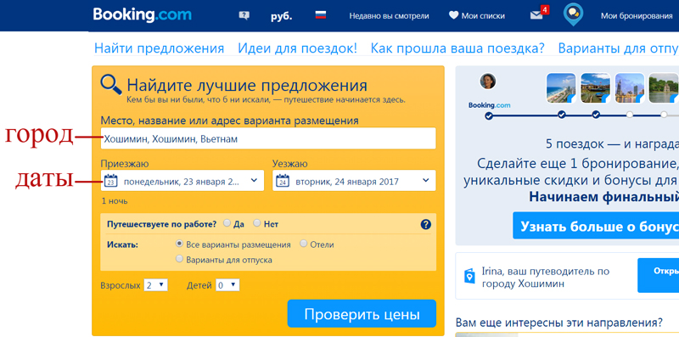Image resolution: width=679 pixels, height=337 pixels.
Task: Open the Детей count dropdown
Action: (227, 285)
